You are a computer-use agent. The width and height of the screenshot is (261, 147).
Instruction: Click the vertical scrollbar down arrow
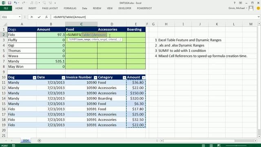pyautogui.click(x=259, y=136)
